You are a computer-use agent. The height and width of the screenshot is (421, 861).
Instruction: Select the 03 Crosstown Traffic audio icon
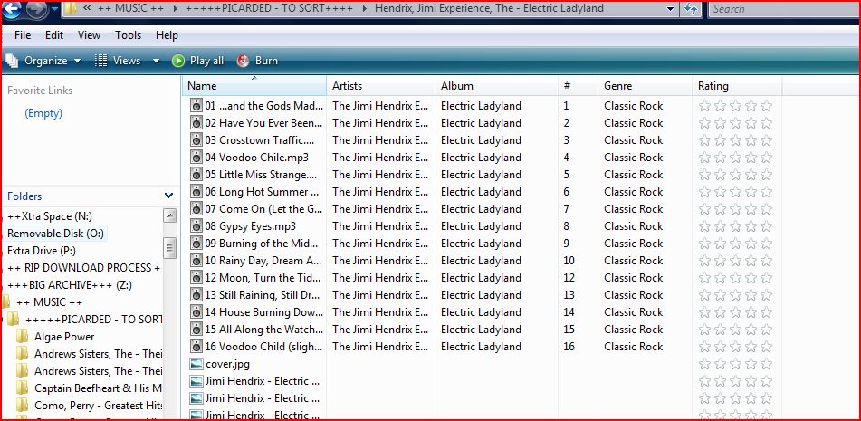[196, 140]
